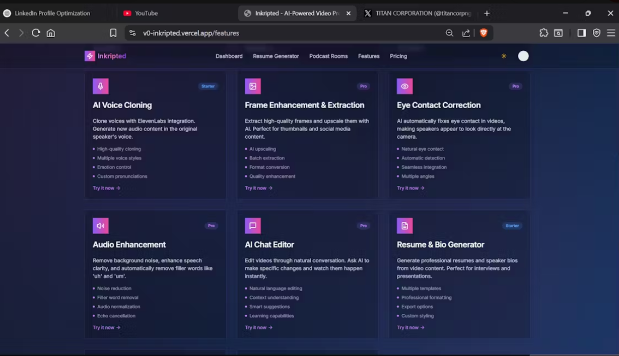
Task: Click the AI Voice Cloning heading
Action: tap(122, 105)
